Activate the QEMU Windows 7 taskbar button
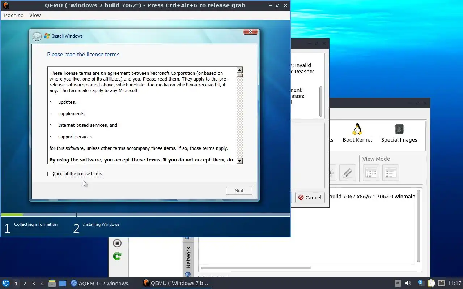 (176, 283)
